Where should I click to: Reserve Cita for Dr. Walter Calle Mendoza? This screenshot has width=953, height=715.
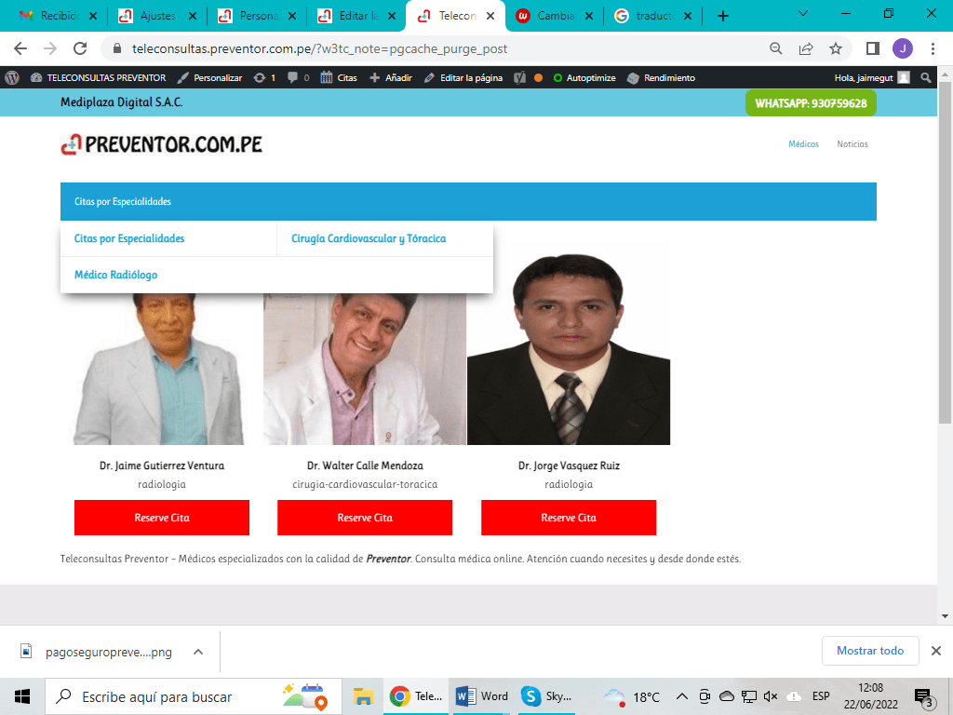click(x=365, y=518)
